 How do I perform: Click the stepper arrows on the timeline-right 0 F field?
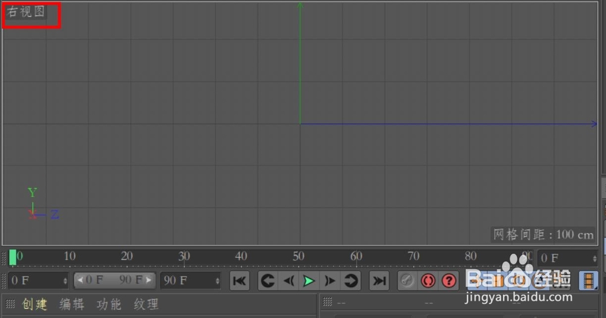pyautogui.click(x=594, y=258)
